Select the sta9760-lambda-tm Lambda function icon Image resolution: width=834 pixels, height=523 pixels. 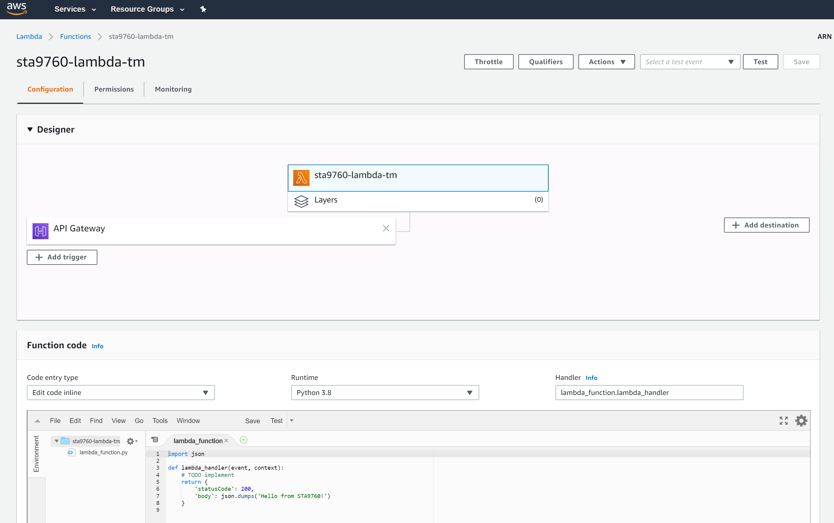point(301,178)
